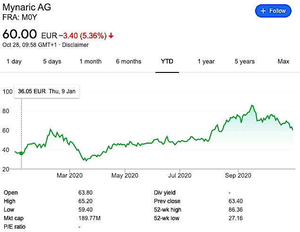Select the 1 day range tab

tap(14, 62)
